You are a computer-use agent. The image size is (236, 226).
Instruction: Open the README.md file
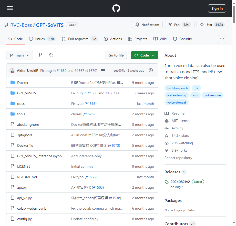(x=27, y=177)
